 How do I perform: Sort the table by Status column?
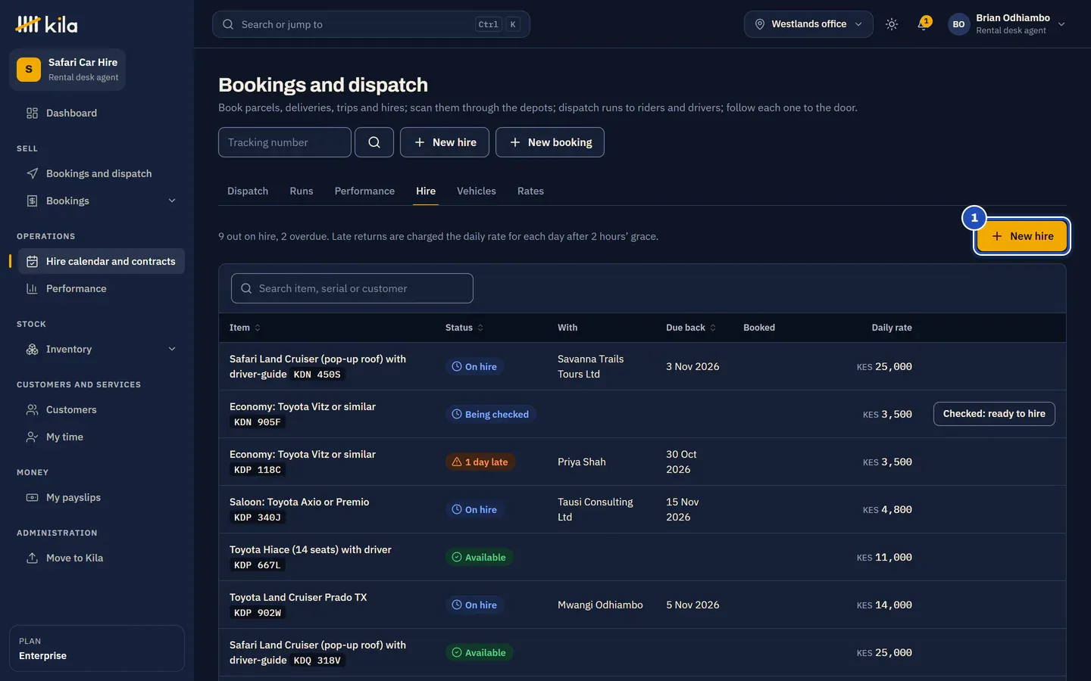pyautogui.click(x=464, y=328)
